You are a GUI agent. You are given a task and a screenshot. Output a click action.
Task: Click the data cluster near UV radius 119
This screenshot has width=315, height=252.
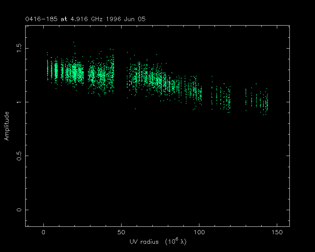click(x=229, y=101)
